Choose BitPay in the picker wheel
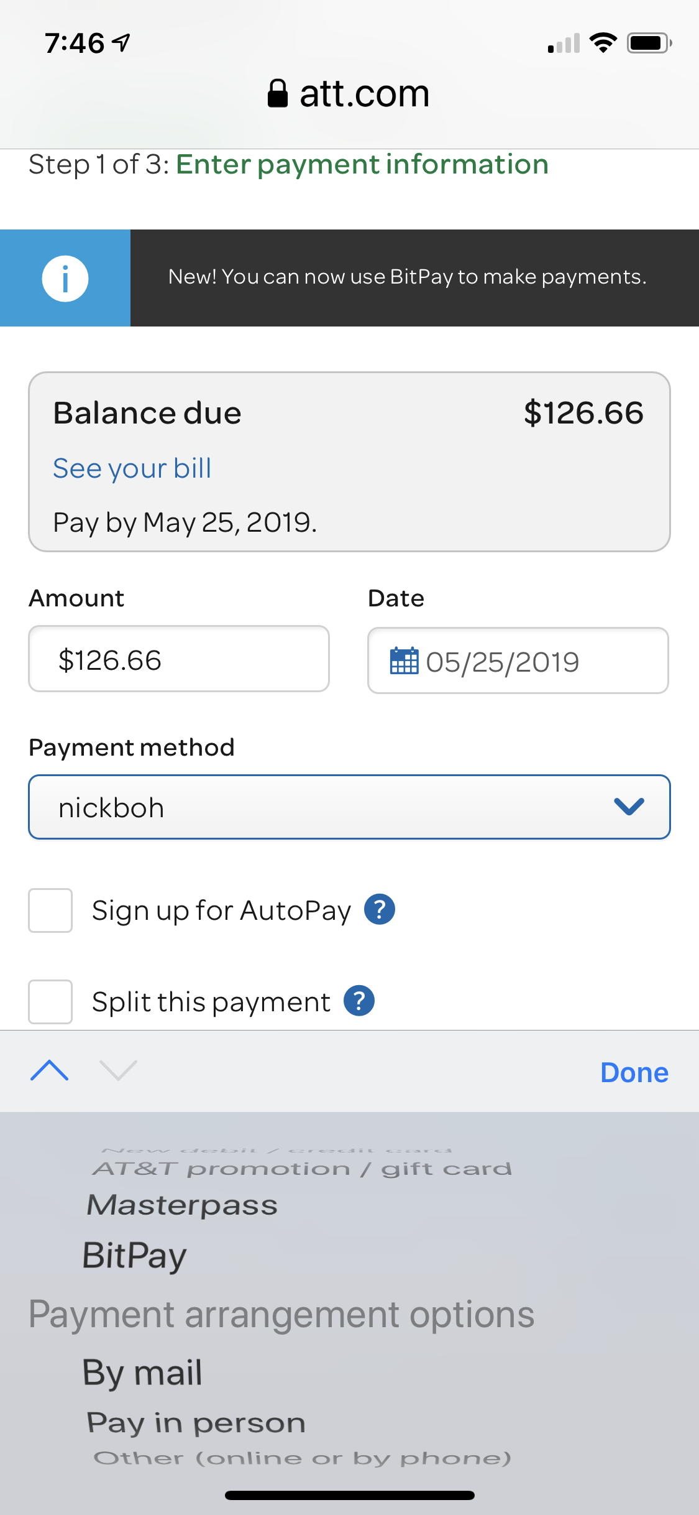The image size is (699, 1515). coord(135,1256)
